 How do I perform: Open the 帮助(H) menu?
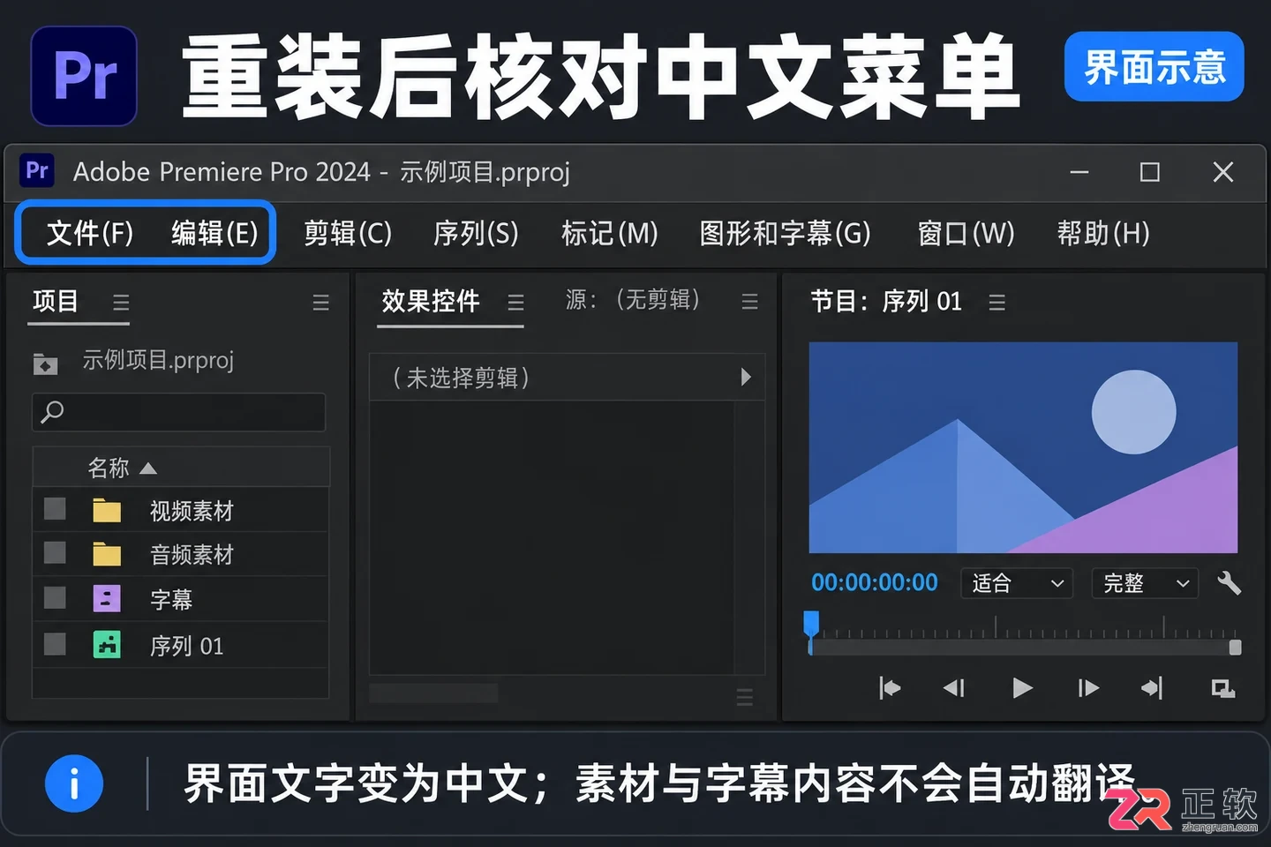coord(1103,233)
